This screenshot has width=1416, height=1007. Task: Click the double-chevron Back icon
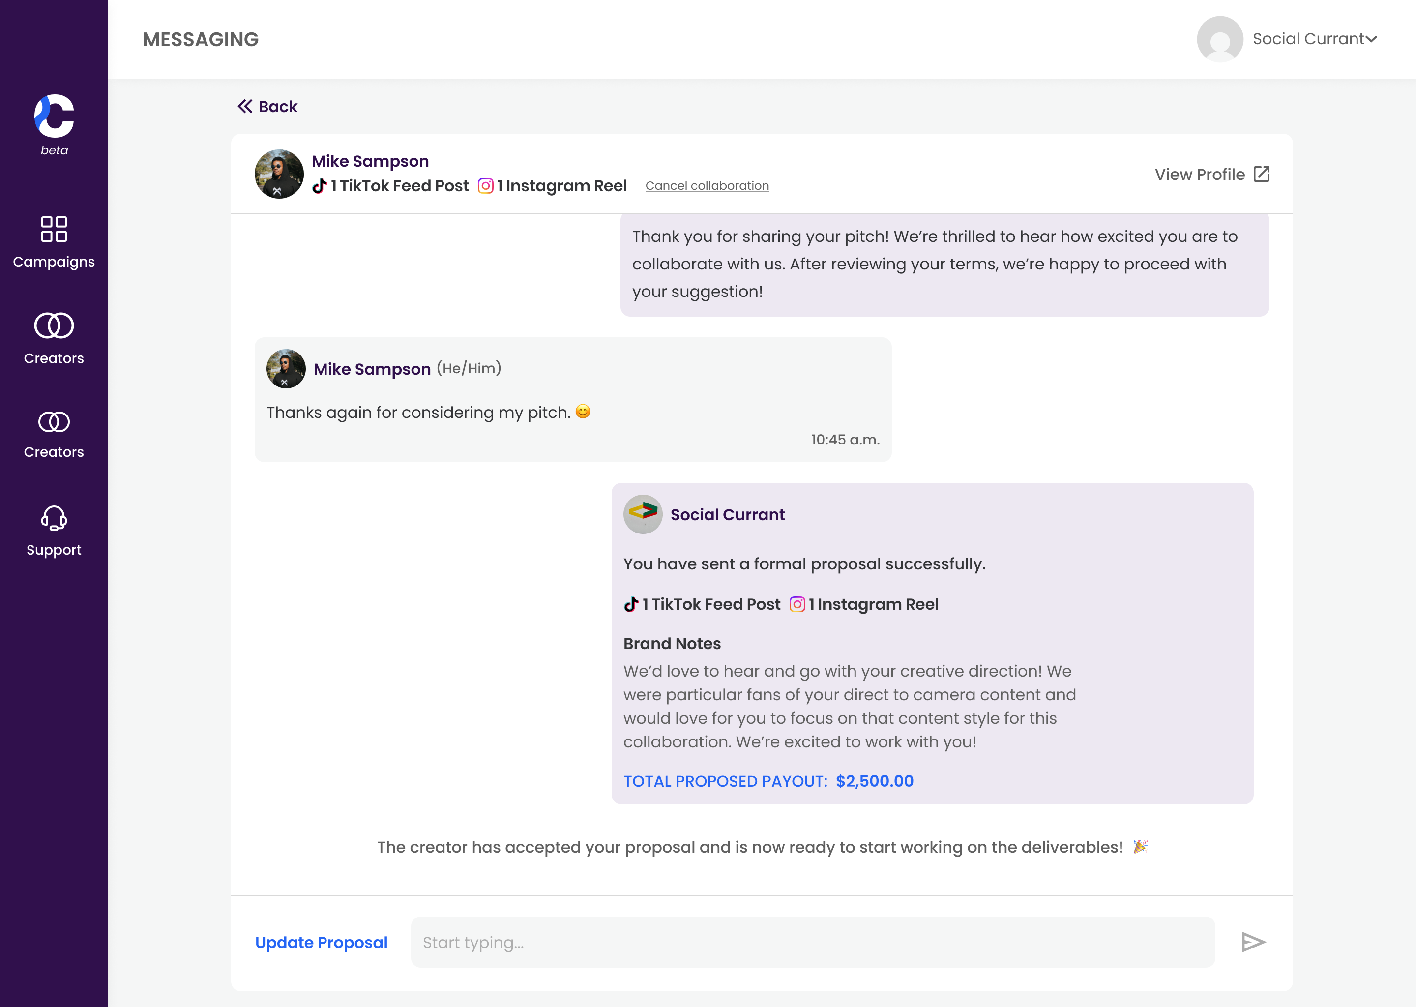(x=245, y=107)
